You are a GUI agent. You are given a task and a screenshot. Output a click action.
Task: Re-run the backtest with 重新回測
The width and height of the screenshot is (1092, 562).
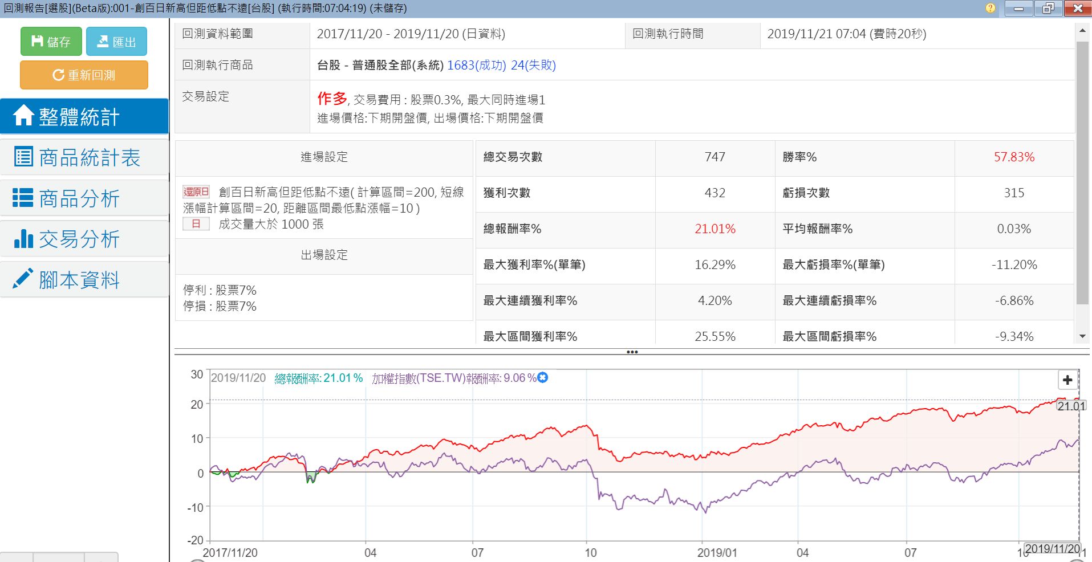(x=84, y=75)
